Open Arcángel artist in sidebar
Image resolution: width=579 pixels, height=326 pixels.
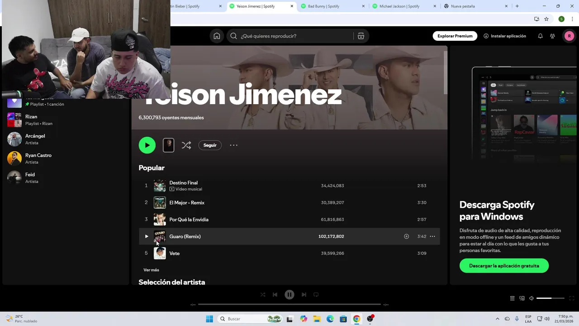pos(66,139)
